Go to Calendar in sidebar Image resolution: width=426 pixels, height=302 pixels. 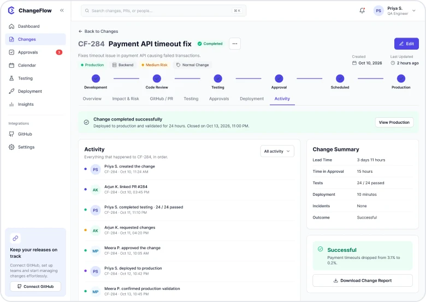[x=35, y=65]
